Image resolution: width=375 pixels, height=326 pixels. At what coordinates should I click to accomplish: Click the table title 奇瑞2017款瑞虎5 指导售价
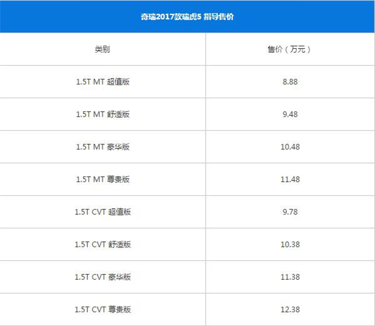[x=187, y=17]
